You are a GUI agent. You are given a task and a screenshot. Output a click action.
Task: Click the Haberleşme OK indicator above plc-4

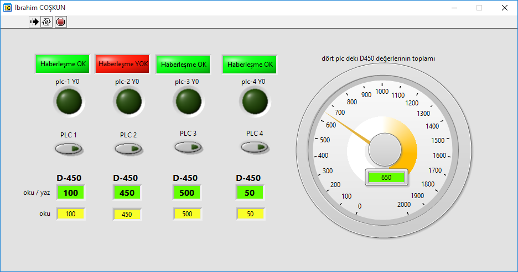(250, 64)
